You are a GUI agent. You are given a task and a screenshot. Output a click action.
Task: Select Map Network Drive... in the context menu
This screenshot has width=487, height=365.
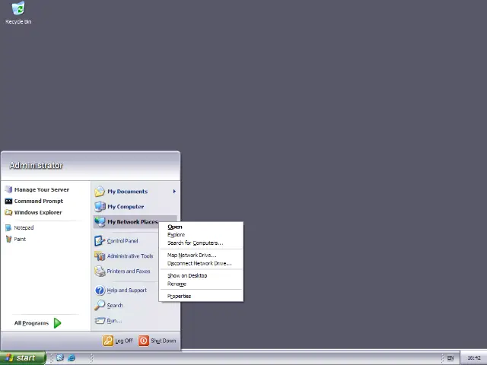pyautogui.click(x=201, y=255)
